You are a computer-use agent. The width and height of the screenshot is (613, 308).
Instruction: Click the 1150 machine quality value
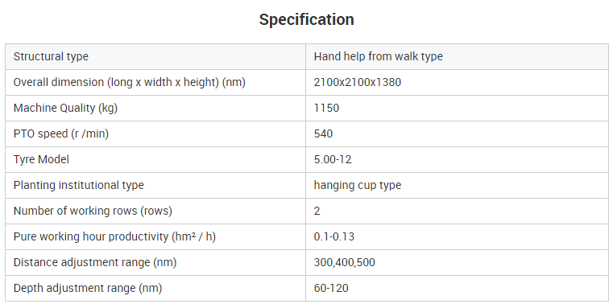coord(326,108)
